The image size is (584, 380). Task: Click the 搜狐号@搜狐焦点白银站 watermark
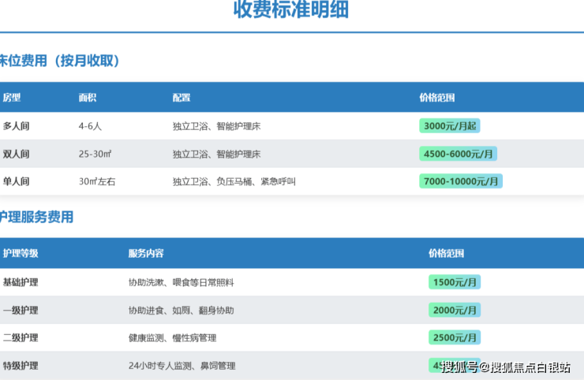click(x=506, y=367)
